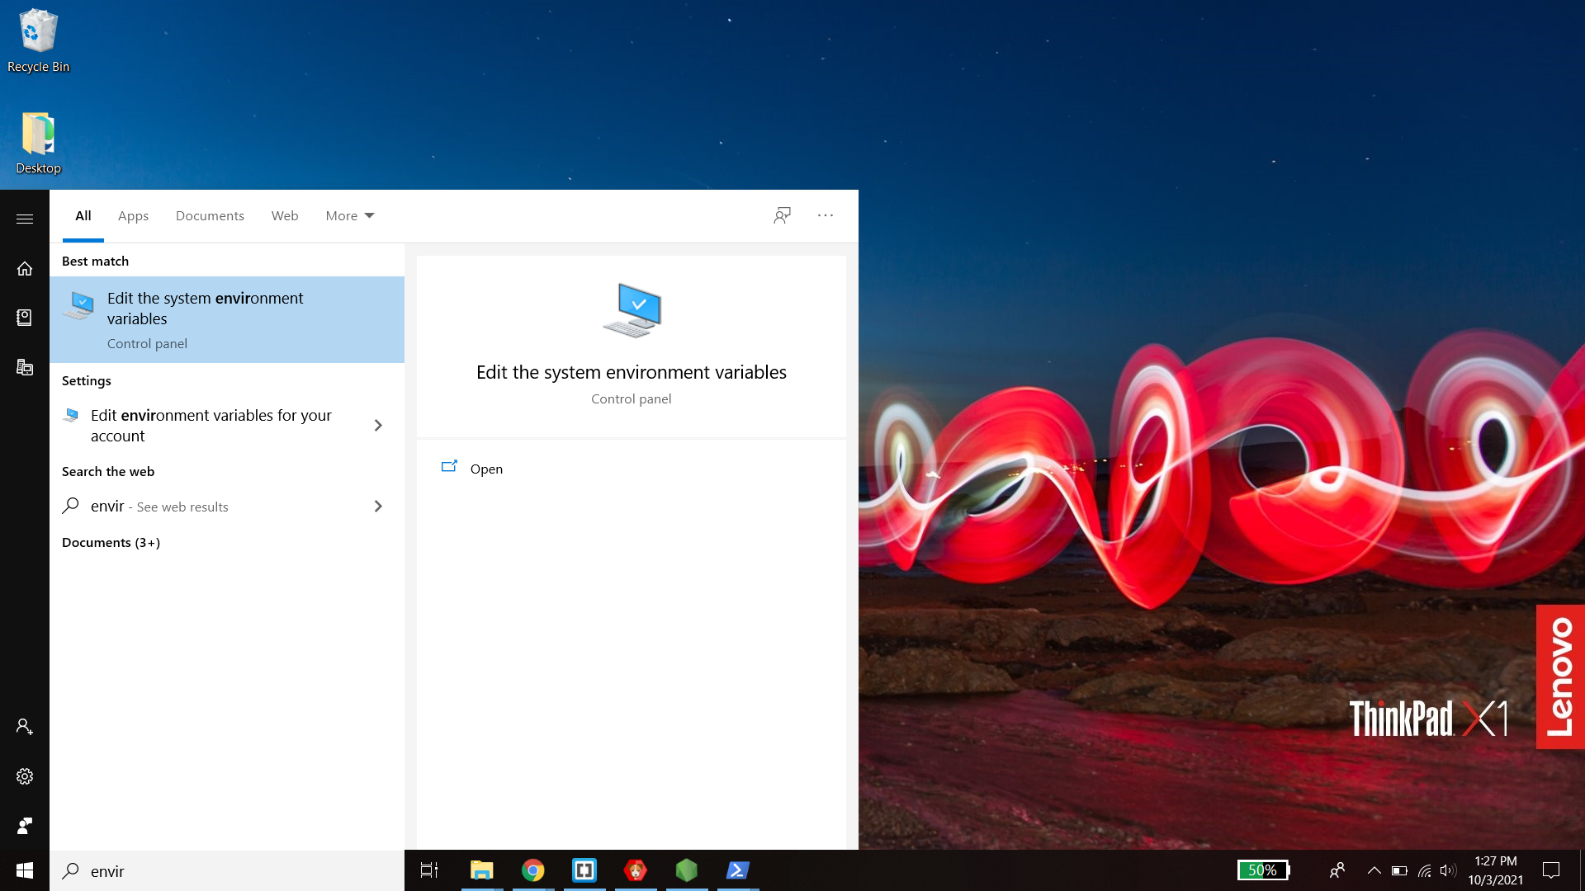Launch Google Chrome from taskbar
Screen dimensions: 1585x891
click(x=533, y=870)
